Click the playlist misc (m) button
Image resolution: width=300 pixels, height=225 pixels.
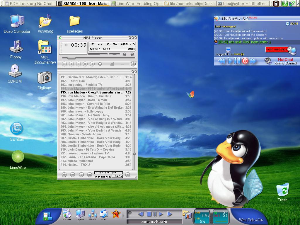(90, 175)
